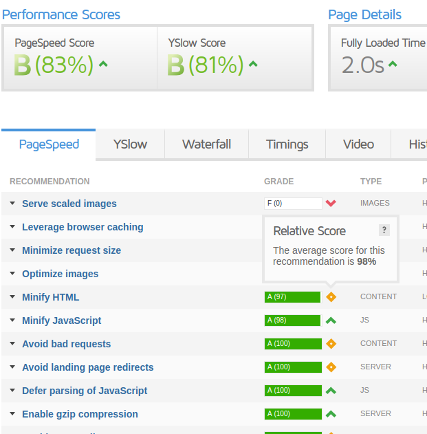Open the Minify JavaScript recommendation link

pyautogui.click(x=61, y=321)
